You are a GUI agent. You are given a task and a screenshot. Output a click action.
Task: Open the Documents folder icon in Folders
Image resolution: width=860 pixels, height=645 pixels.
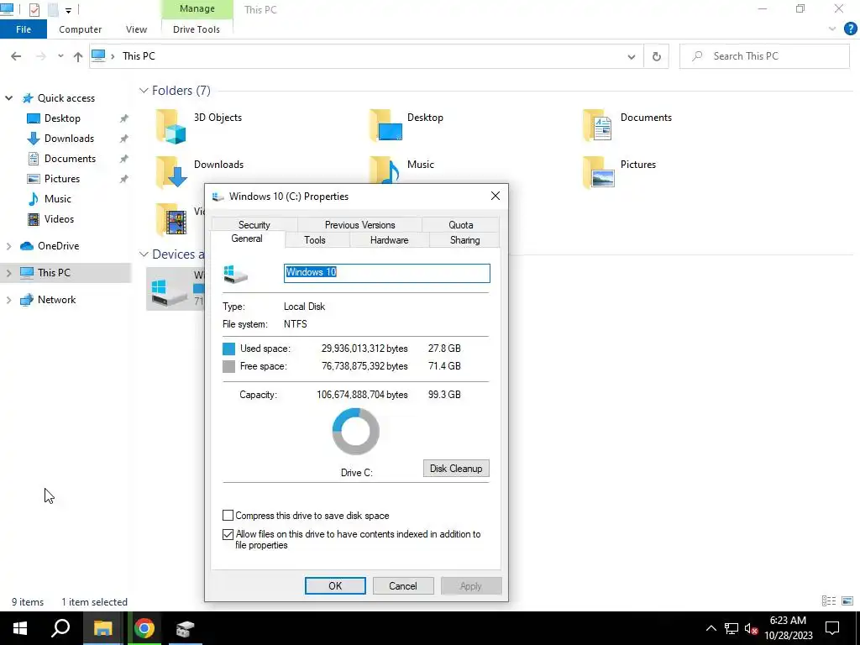tap(597, 125)
